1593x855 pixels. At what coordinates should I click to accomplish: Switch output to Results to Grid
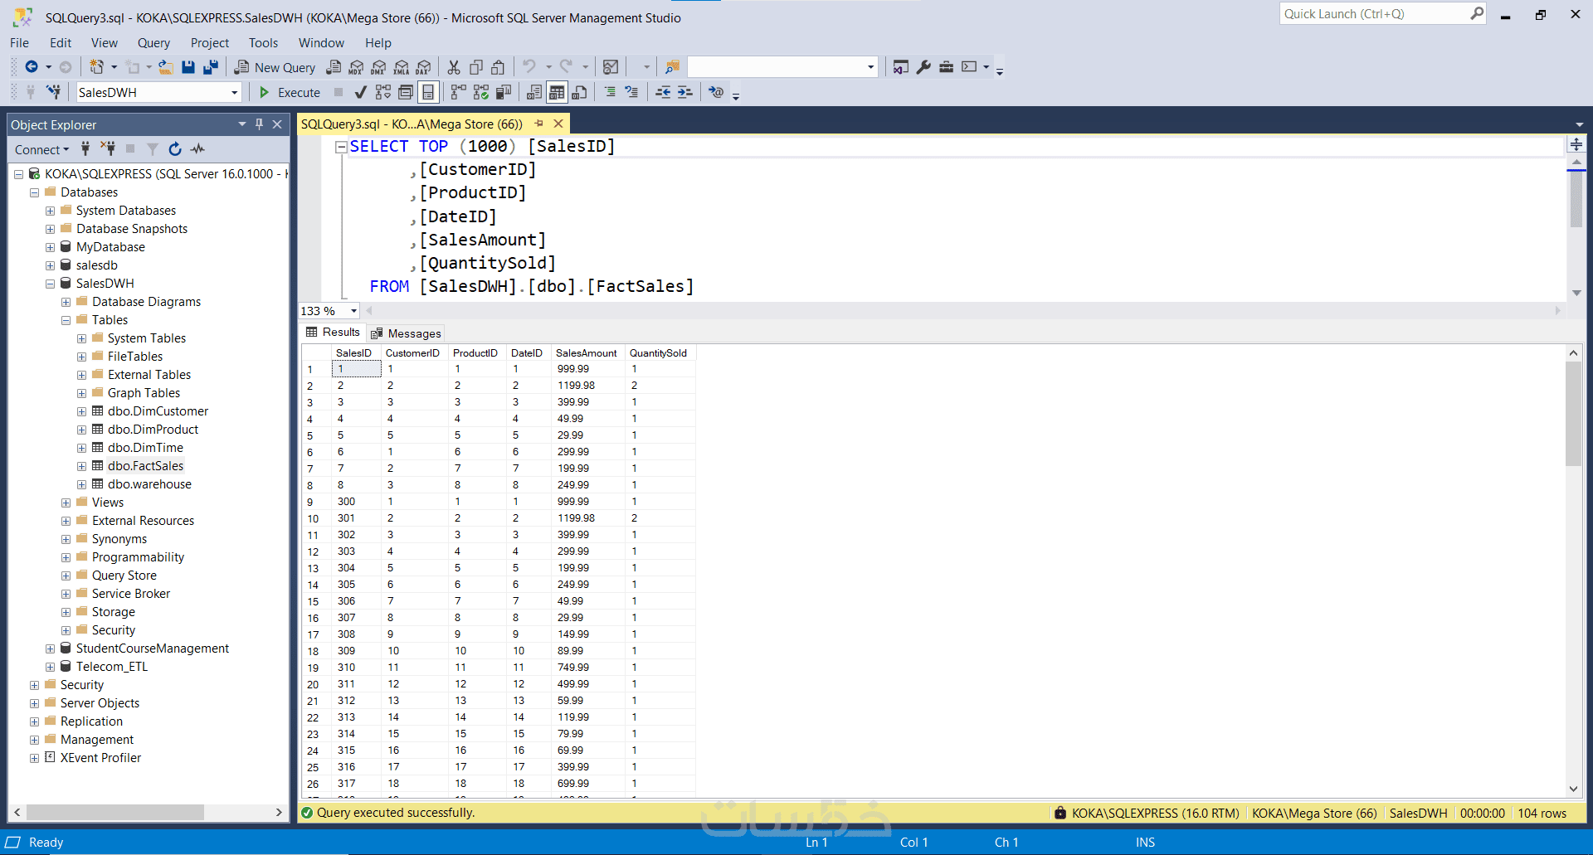point(557,92)
